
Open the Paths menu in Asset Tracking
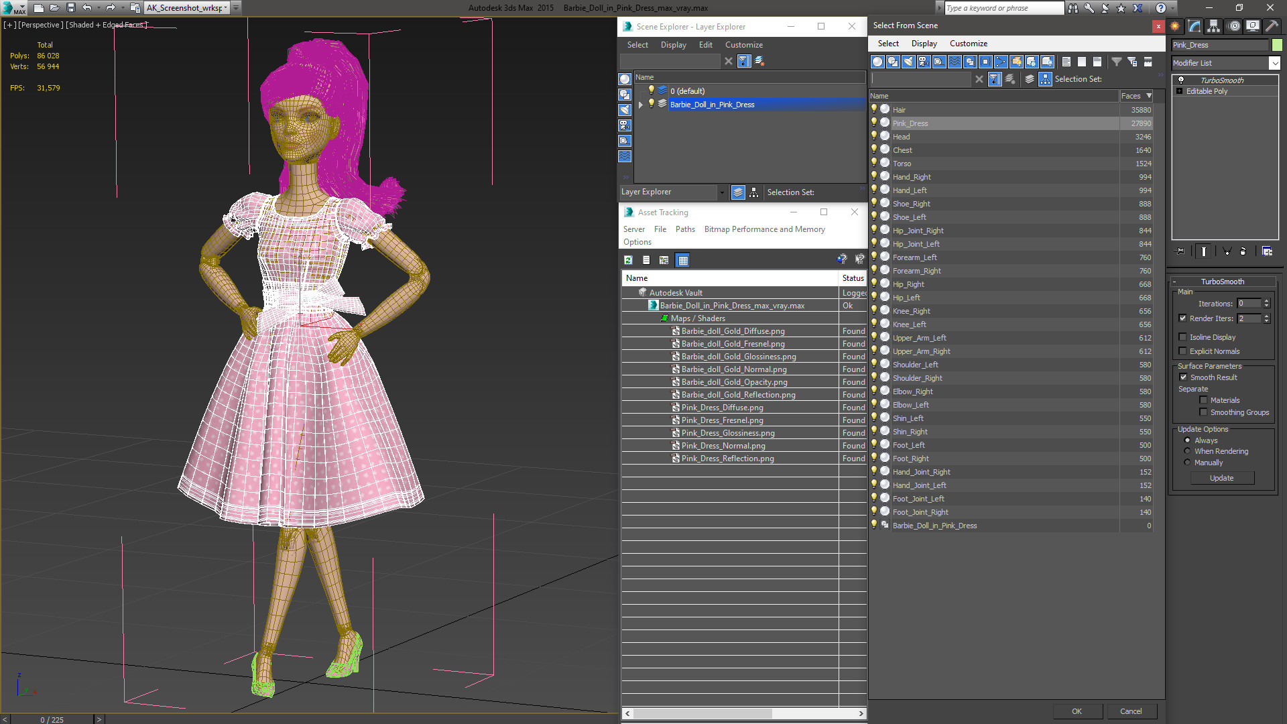(685, 229)
